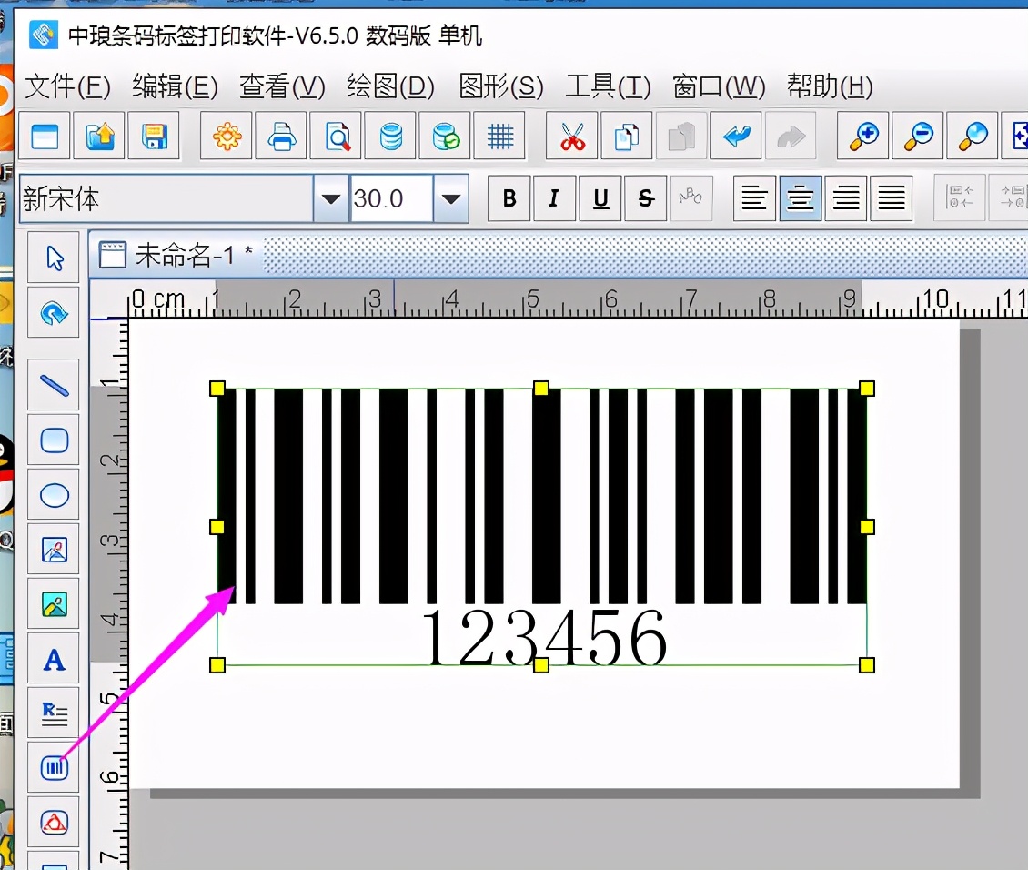Image resolution: width=1028 pixels, height=870 pixels.
Task: Cut selection with scissors icon
Action: pos(571,136)
